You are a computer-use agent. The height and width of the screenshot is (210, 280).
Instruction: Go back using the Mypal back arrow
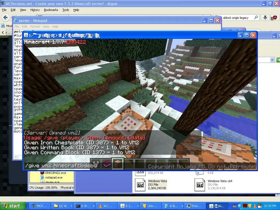(x=5, y=17)
